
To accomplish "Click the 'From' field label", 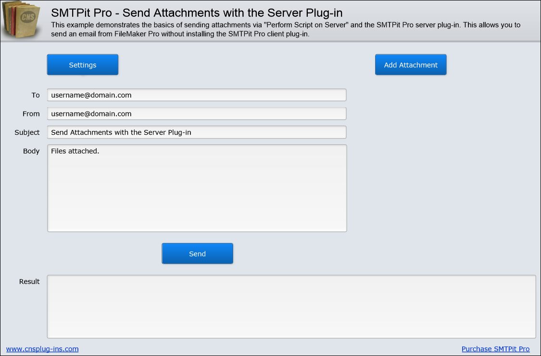I will pos(31,114).
